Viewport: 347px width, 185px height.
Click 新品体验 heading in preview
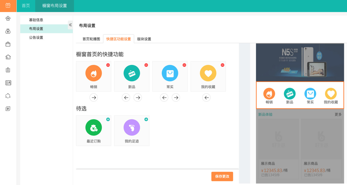tap(265, 114)
